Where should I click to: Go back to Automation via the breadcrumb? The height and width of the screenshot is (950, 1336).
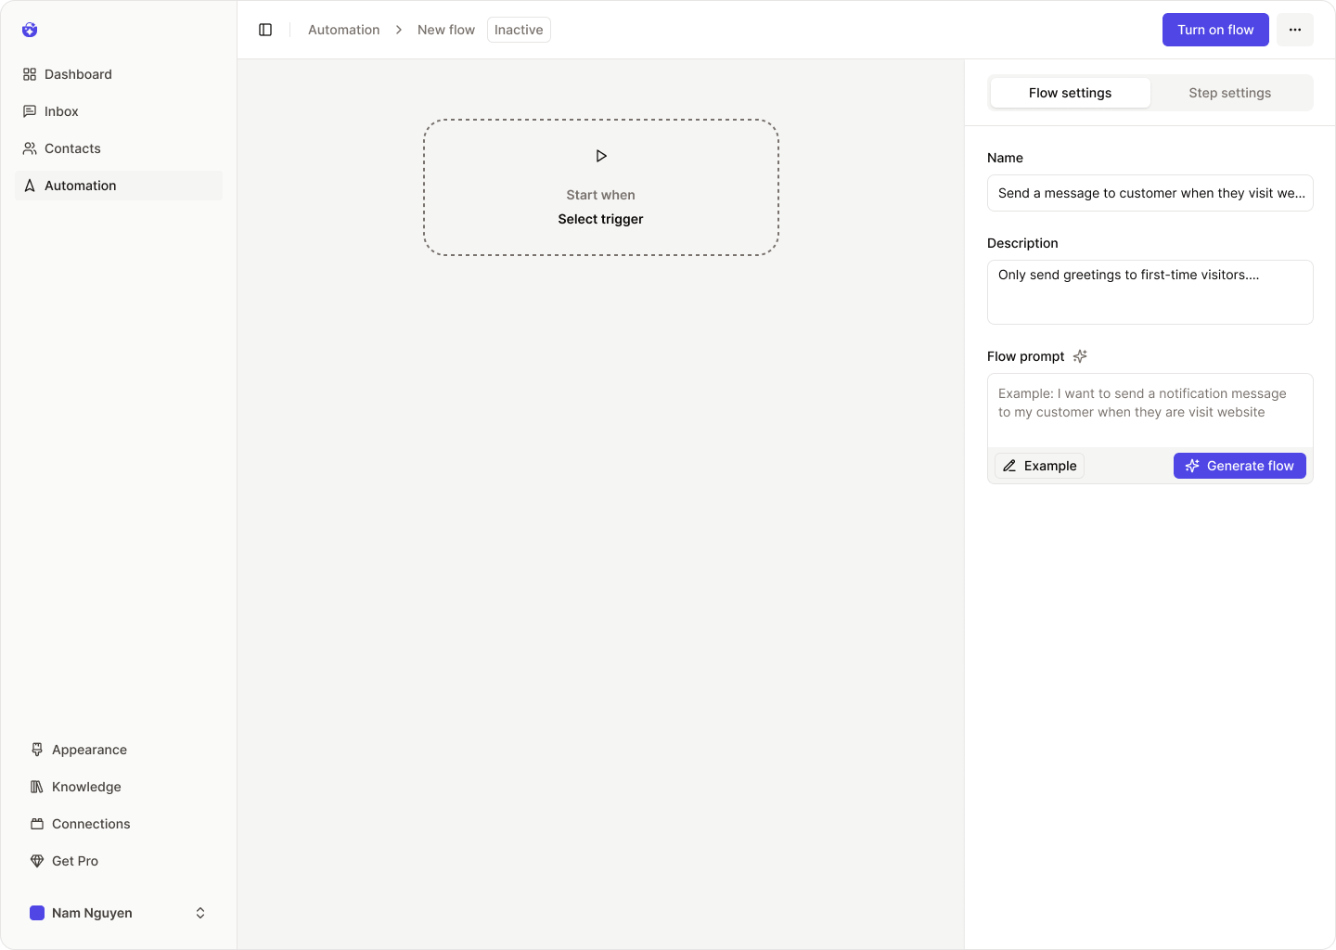pyautogui.click(x=343, y=30)
